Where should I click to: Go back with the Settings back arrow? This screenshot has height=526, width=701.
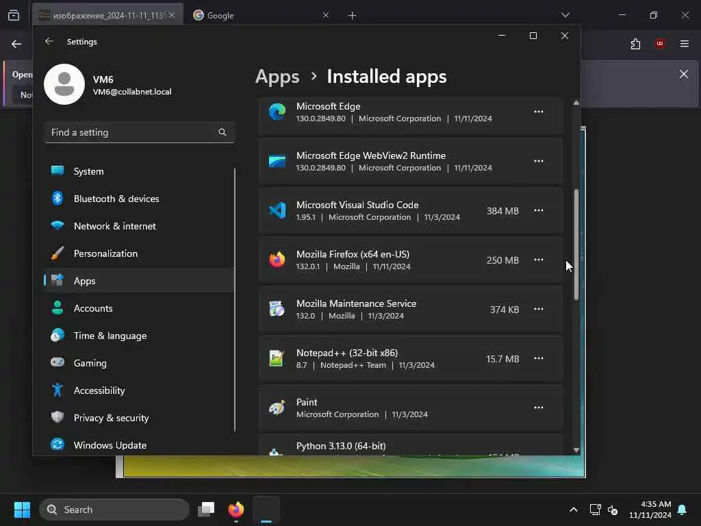coord(49,41)
